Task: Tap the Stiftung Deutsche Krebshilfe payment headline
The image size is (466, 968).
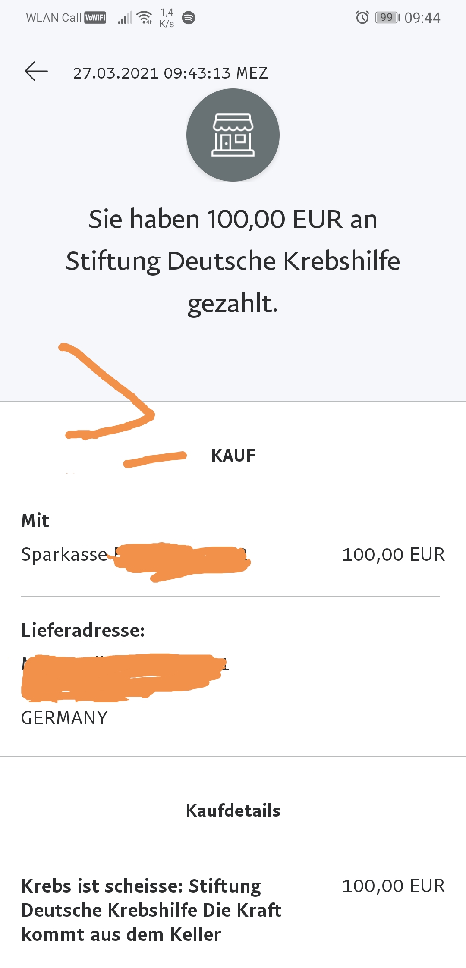Action: 233,261
